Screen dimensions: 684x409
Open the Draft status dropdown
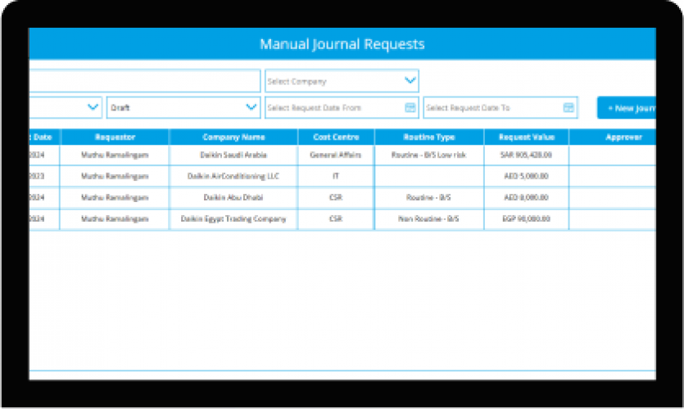183,108
